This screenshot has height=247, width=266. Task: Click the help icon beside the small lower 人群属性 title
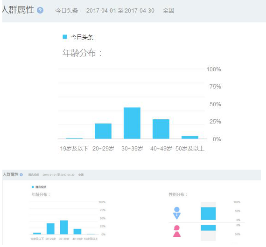21,175
